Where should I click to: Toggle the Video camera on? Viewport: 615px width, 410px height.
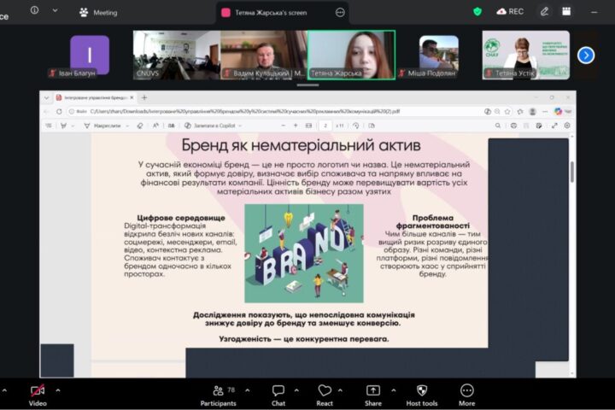tap(37, 391)
